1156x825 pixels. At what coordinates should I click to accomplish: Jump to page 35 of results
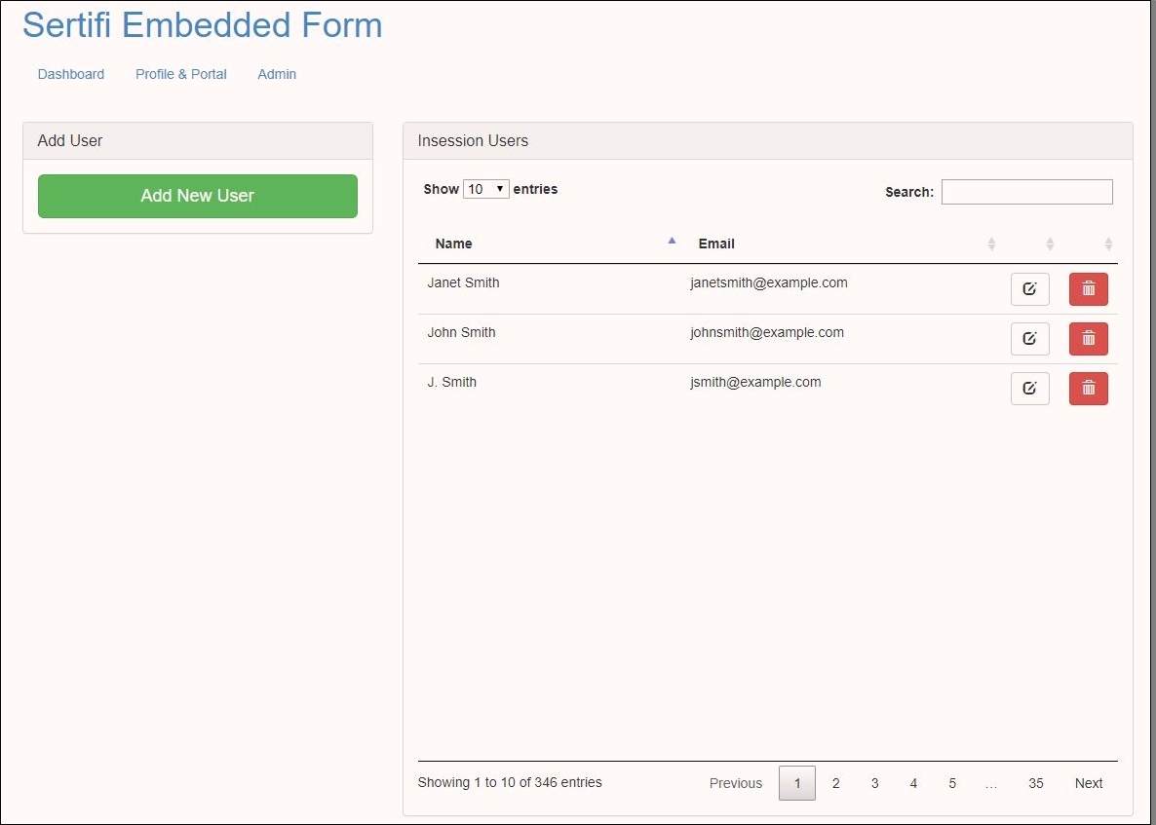(1035, 783)
